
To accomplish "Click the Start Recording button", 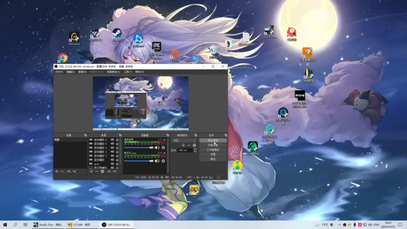I will [x=213, y=145].
